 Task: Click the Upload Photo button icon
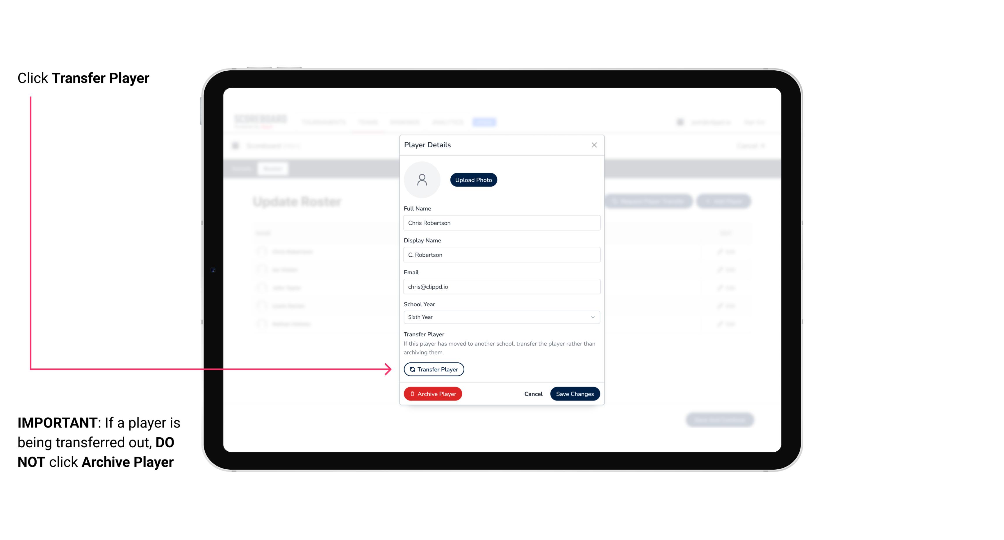click(x=473, y=180)
